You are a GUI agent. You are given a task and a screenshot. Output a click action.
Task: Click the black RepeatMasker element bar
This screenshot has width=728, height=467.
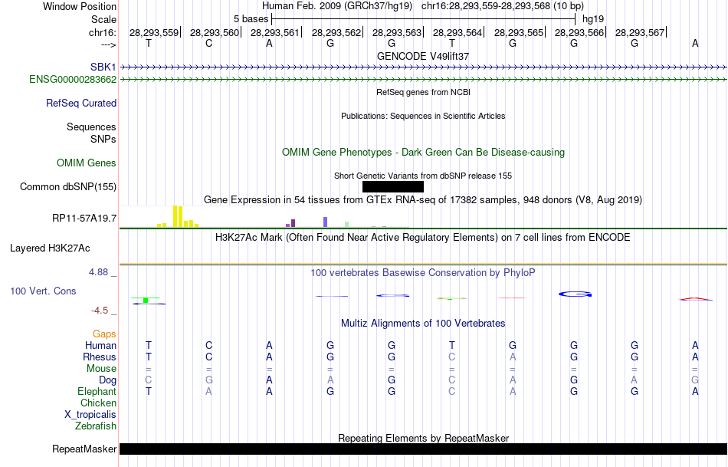(424, 449)
